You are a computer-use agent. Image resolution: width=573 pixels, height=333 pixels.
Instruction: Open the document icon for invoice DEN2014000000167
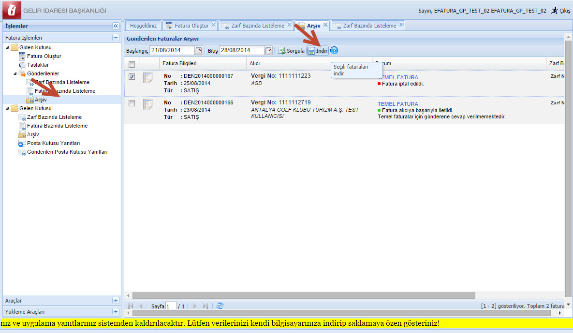click(147, 77)
